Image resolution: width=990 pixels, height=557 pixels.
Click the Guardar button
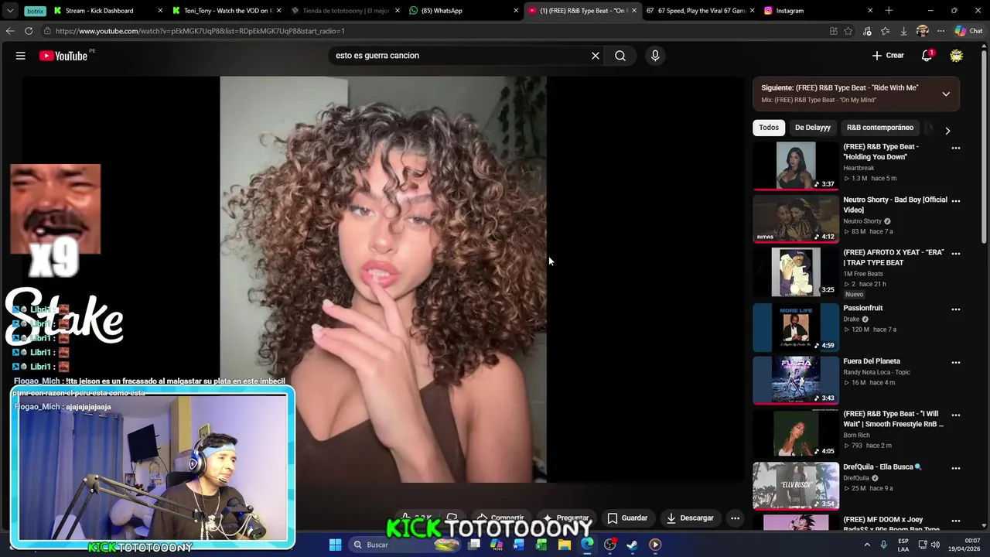[x=627, y=518]
